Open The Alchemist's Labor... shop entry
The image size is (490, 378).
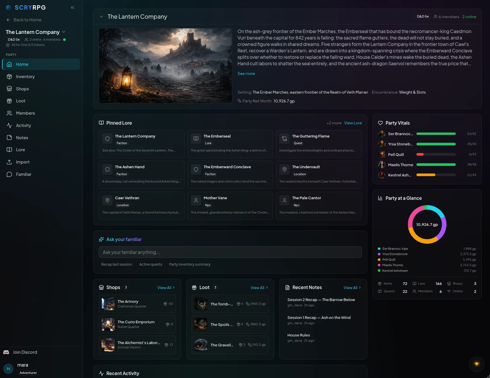pos(137,345)
